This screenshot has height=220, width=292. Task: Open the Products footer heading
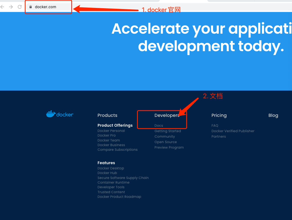(x=107, y=115)
